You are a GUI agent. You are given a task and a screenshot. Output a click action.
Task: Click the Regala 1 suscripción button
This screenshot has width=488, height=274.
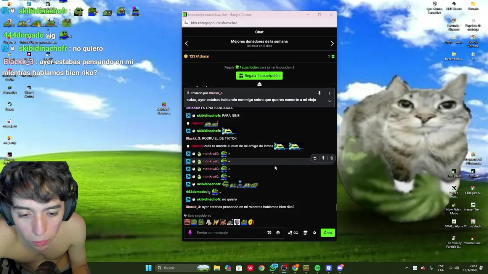click(x=259, y=75)
